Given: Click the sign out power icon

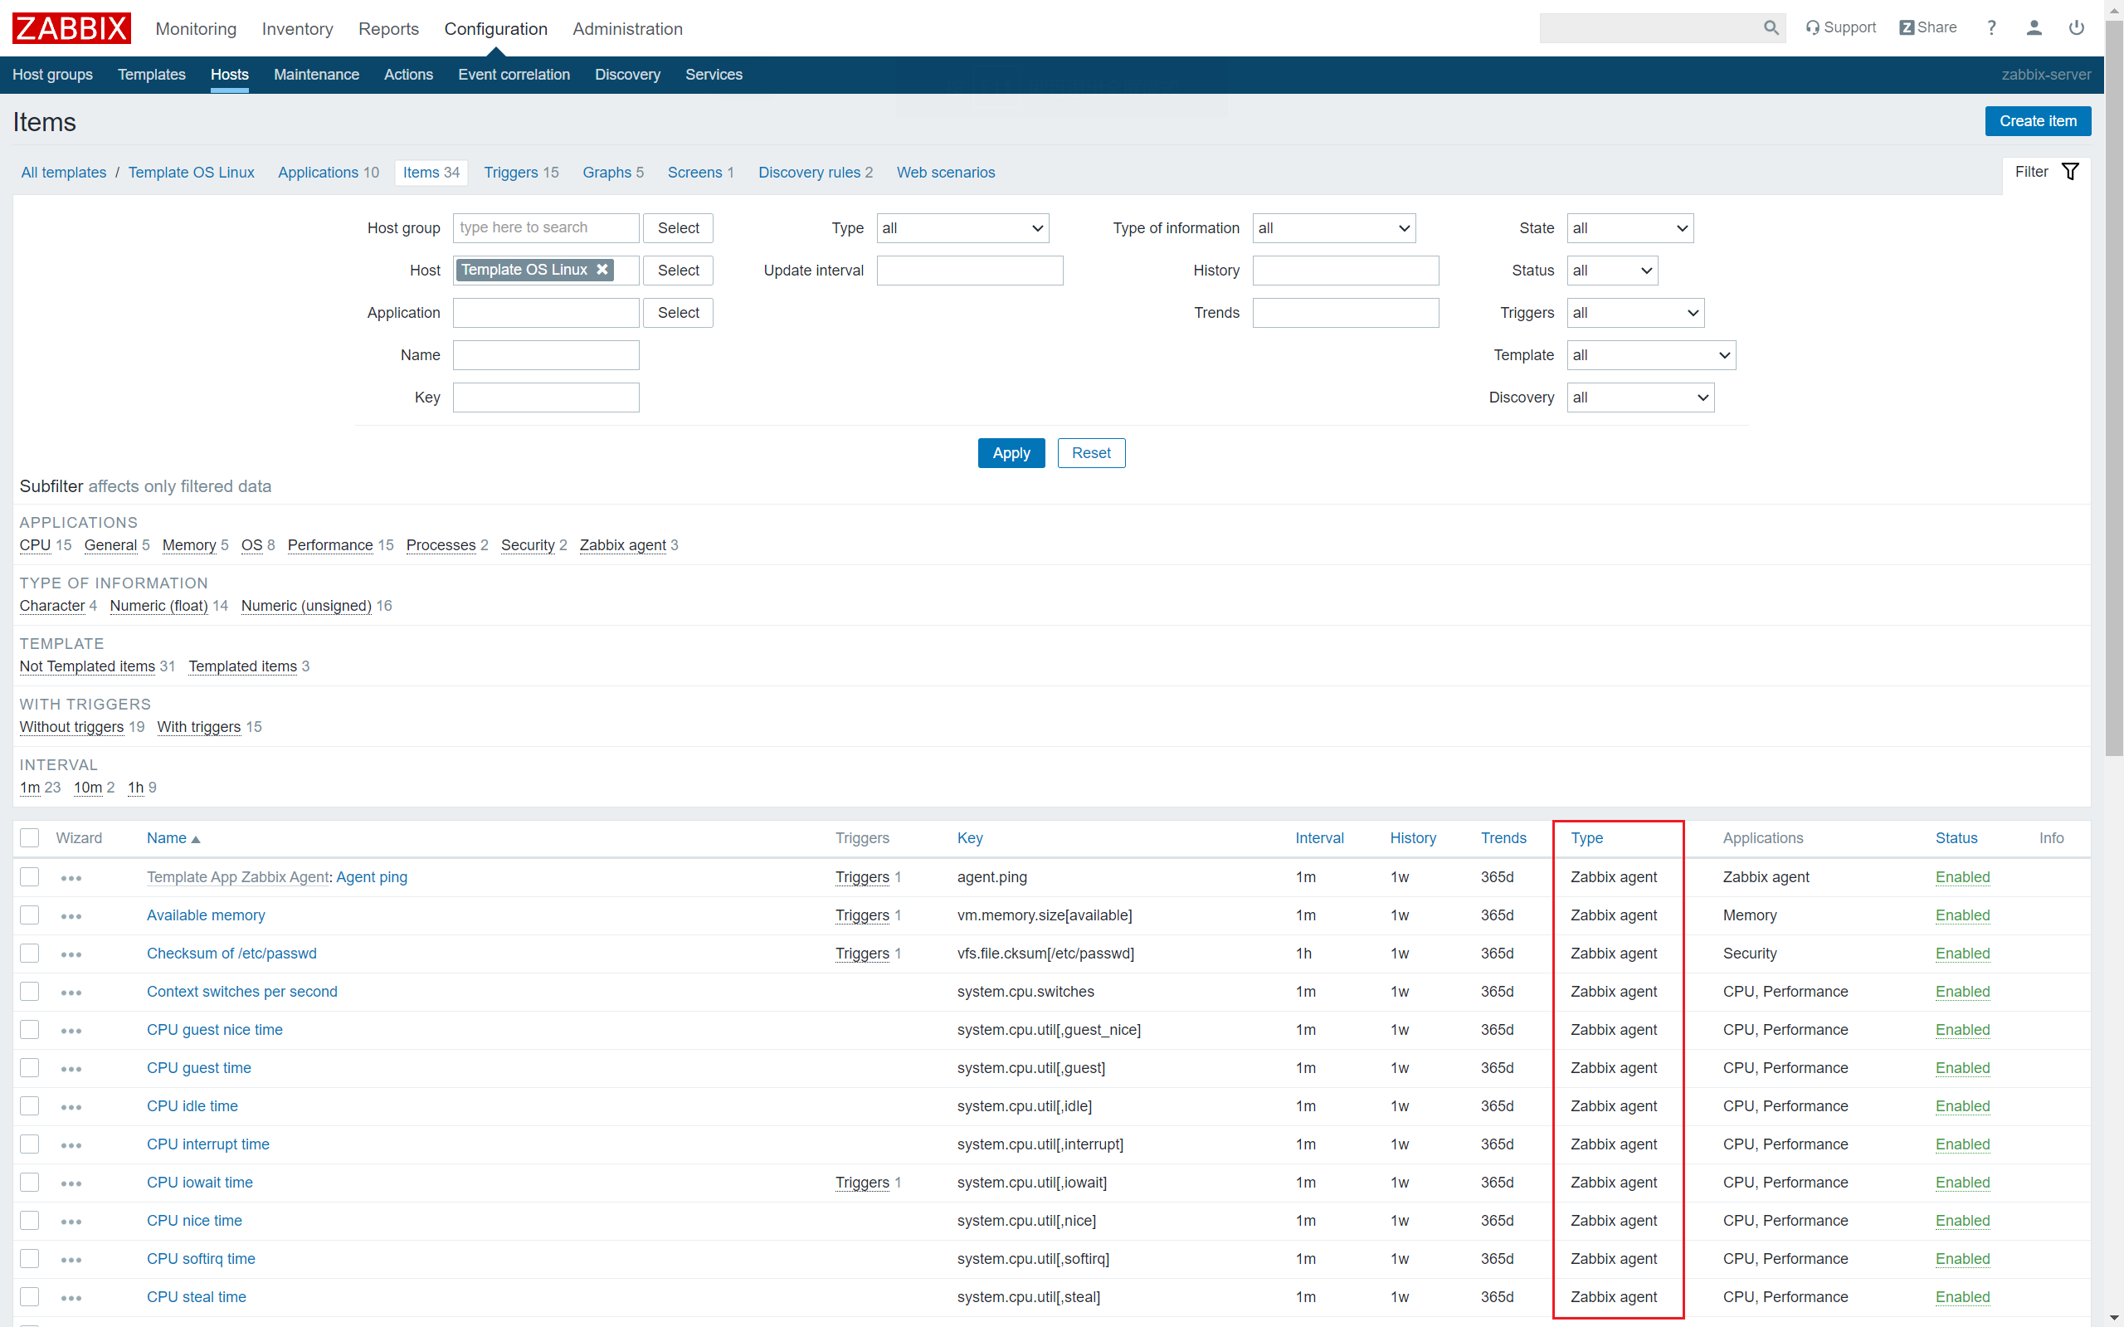Looking at the screenshot, I should point(2076,28).
